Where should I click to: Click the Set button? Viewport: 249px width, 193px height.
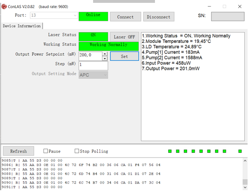[125, 56]
